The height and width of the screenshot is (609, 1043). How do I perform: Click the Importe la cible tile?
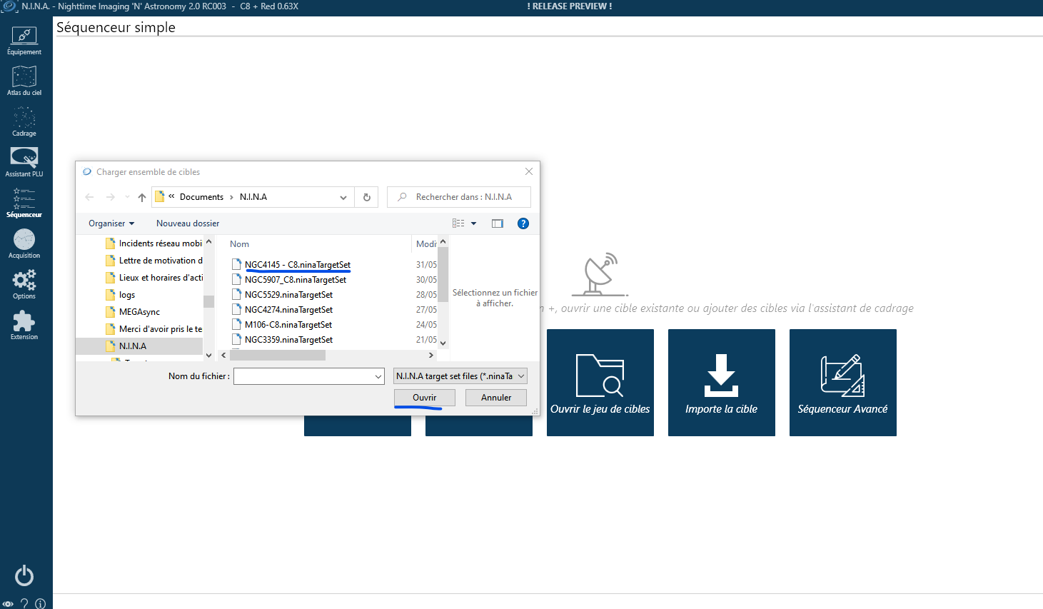click(x=722, y=383)
